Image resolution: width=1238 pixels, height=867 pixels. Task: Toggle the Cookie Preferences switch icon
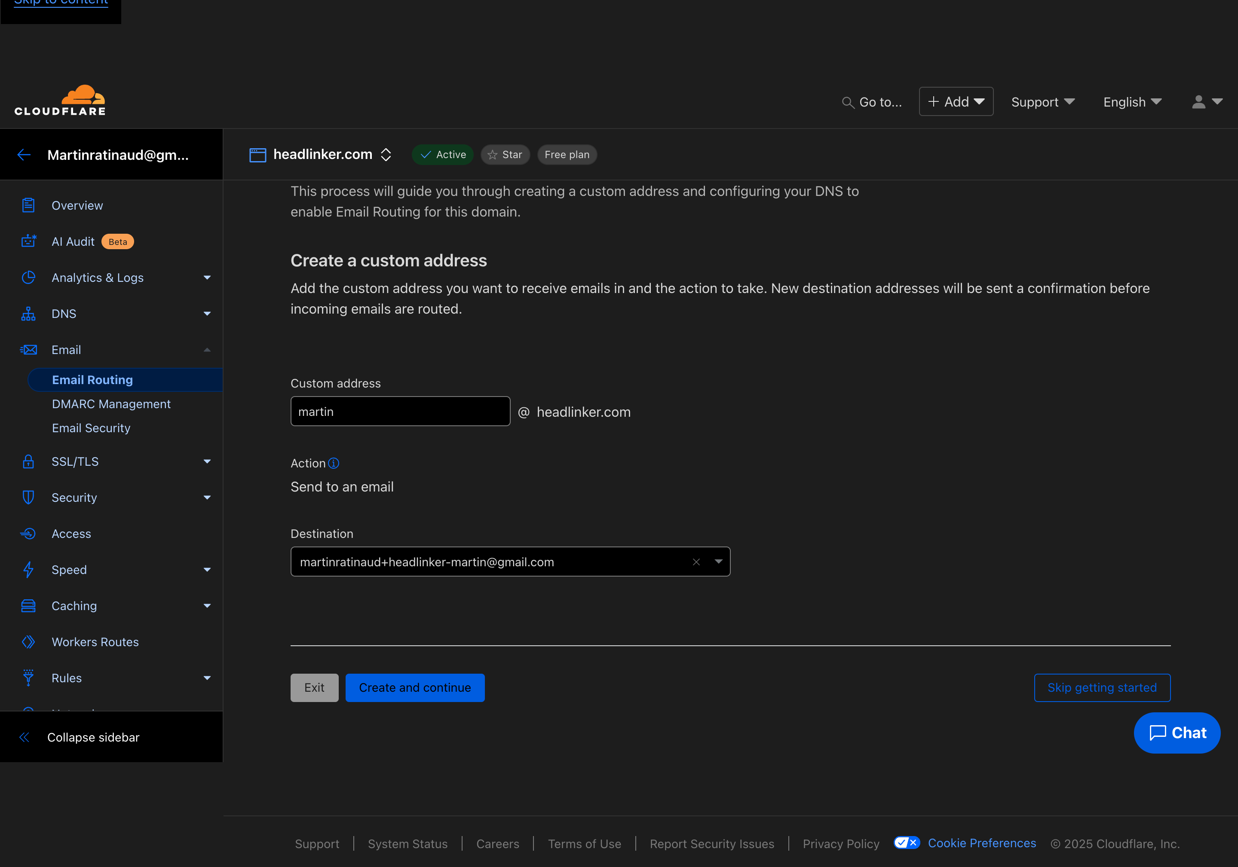907,843
